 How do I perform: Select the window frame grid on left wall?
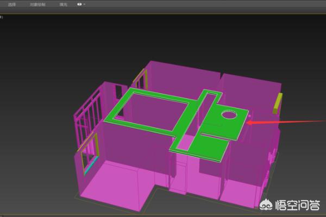[87, 117]
